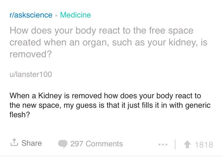The width and height of the screenshot is (223, 157).
Task: Filter by the Medicine flair
Action: click(76, 15)
